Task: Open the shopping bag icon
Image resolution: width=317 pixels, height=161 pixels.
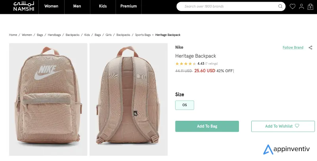Action: point(310,6)
